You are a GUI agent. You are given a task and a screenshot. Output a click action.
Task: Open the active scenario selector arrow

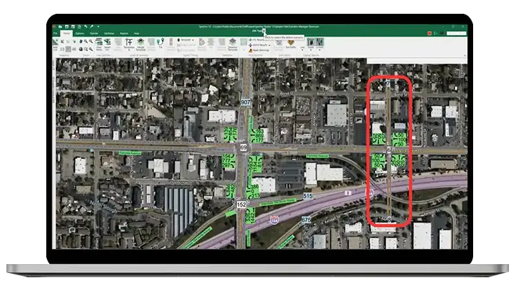(264, 31)
